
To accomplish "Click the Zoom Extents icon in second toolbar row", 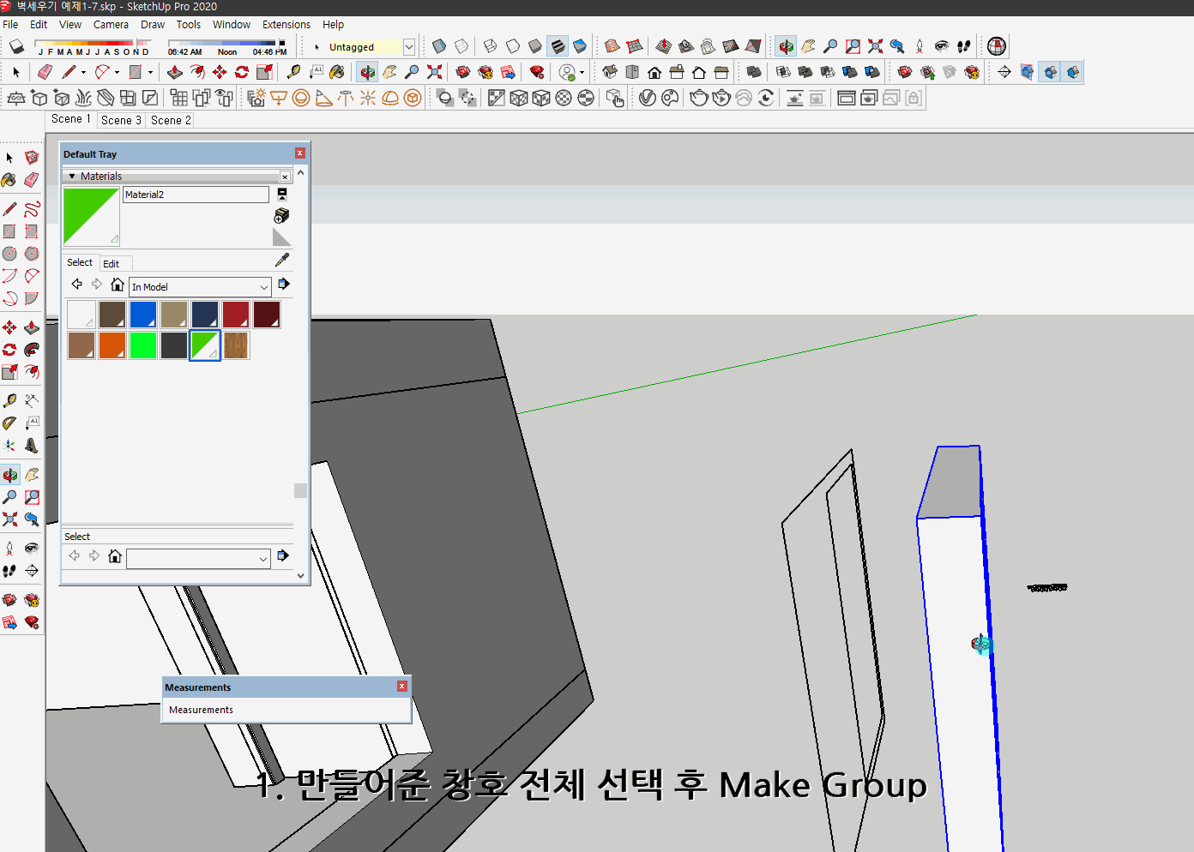I will click(435, 72).
